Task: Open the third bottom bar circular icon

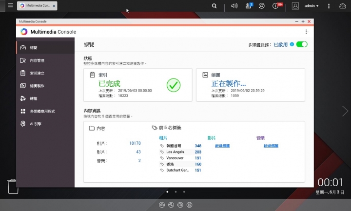Action: click(x=180, y=205)
